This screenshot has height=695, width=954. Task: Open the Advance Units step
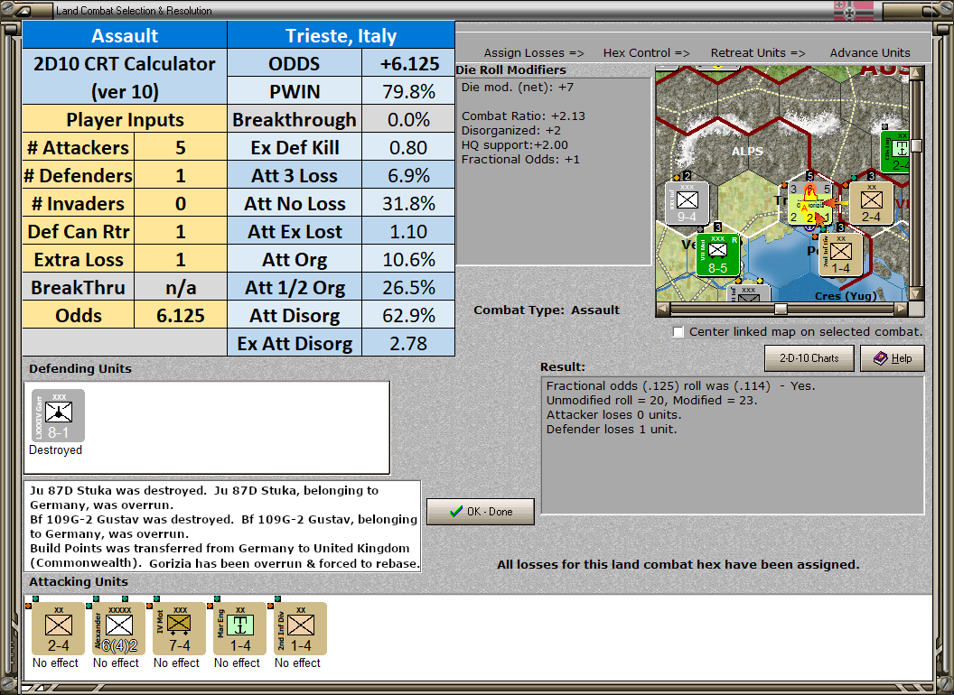coord(870,53)
